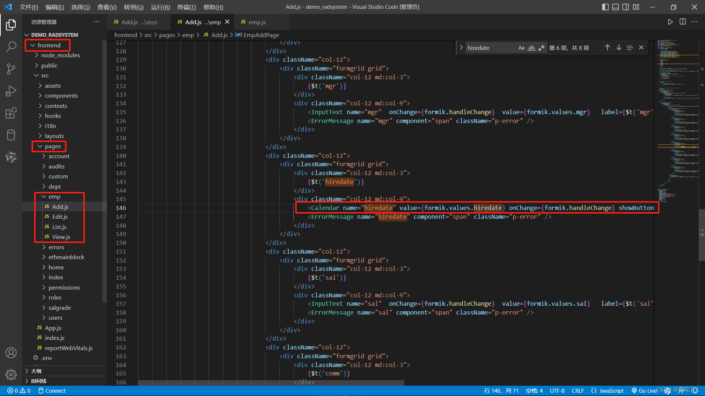Expand the dept folder
This screenshot has height=396, width=705.
click(x=54, y=186)
